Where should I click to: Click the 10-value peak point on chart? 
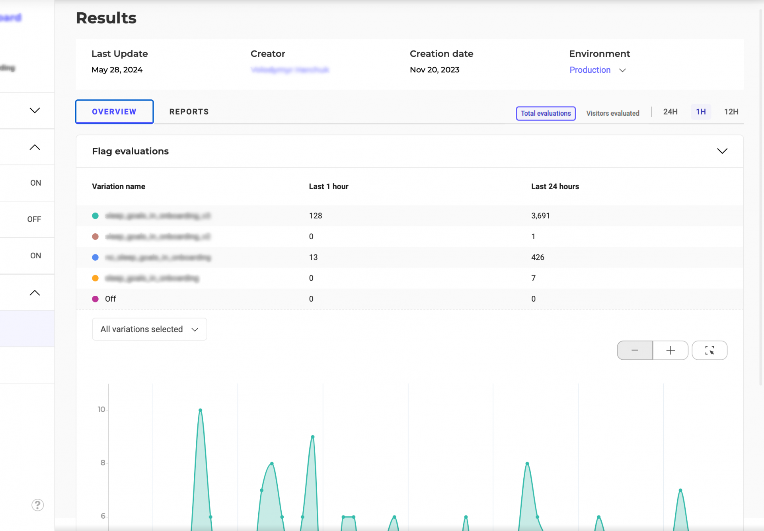click(x=200, y=410)
